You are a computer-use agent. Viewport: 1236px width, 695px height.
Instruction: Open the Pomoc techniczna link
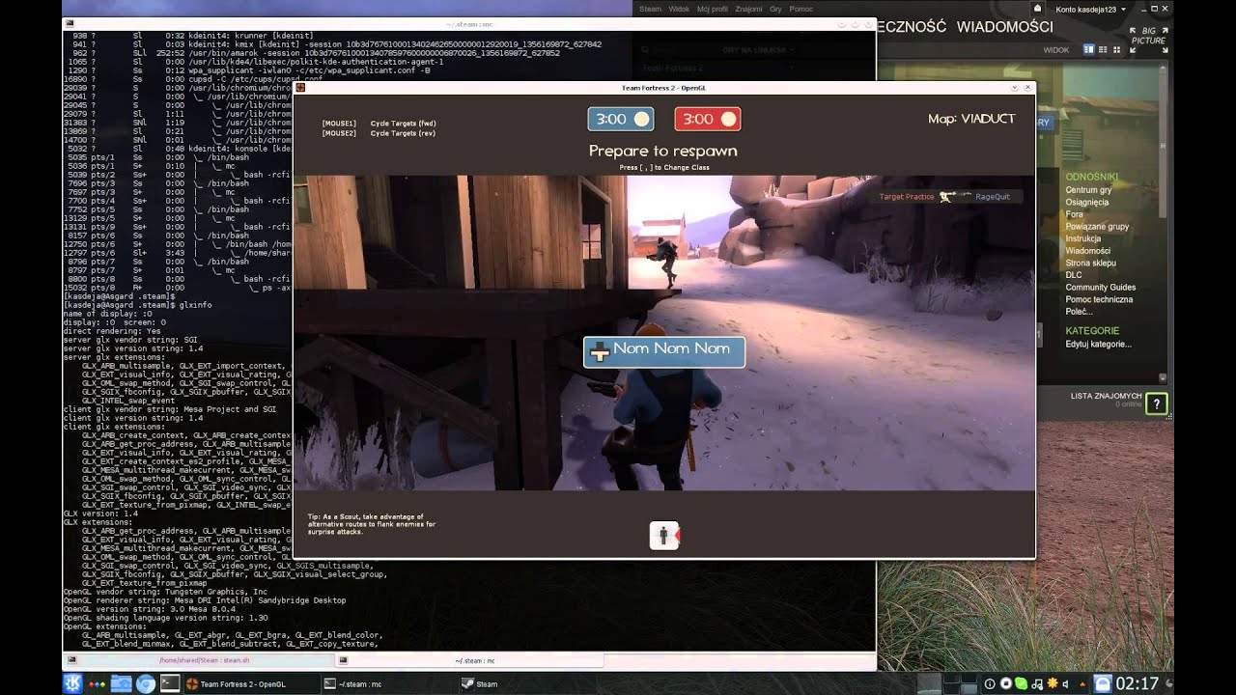pyautogui.click(x=1099, y=299)
